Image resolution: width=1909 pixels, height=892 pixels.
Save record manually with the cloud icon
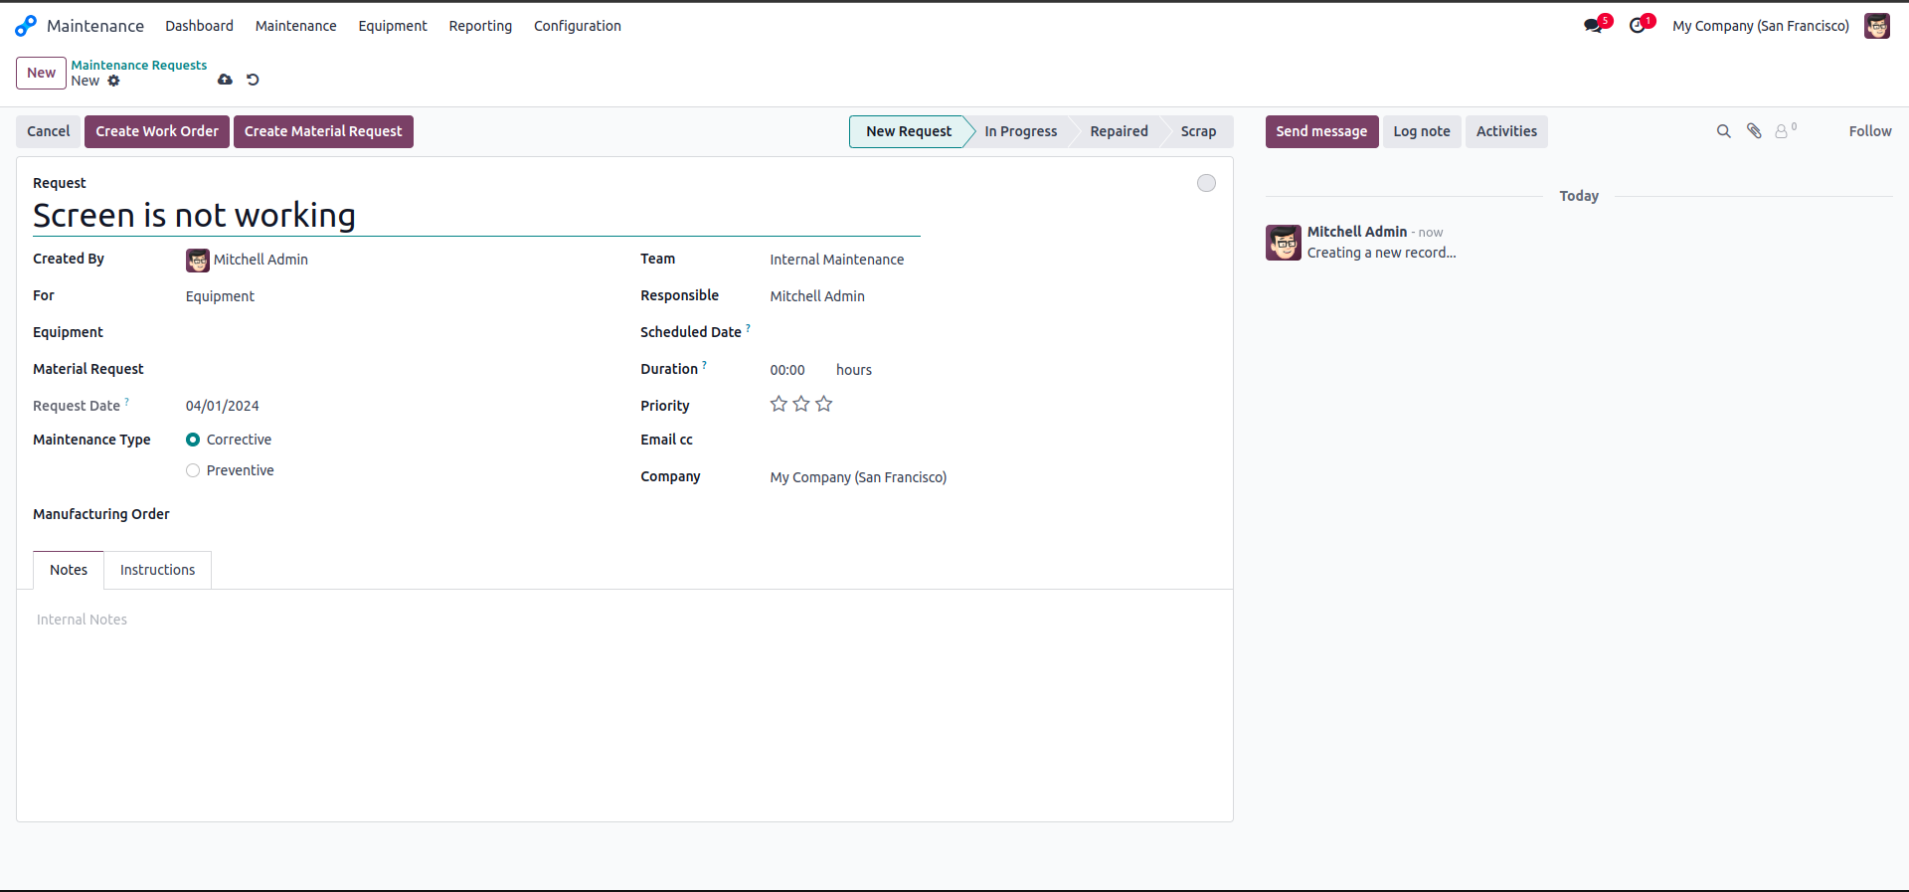click(225, 80)
